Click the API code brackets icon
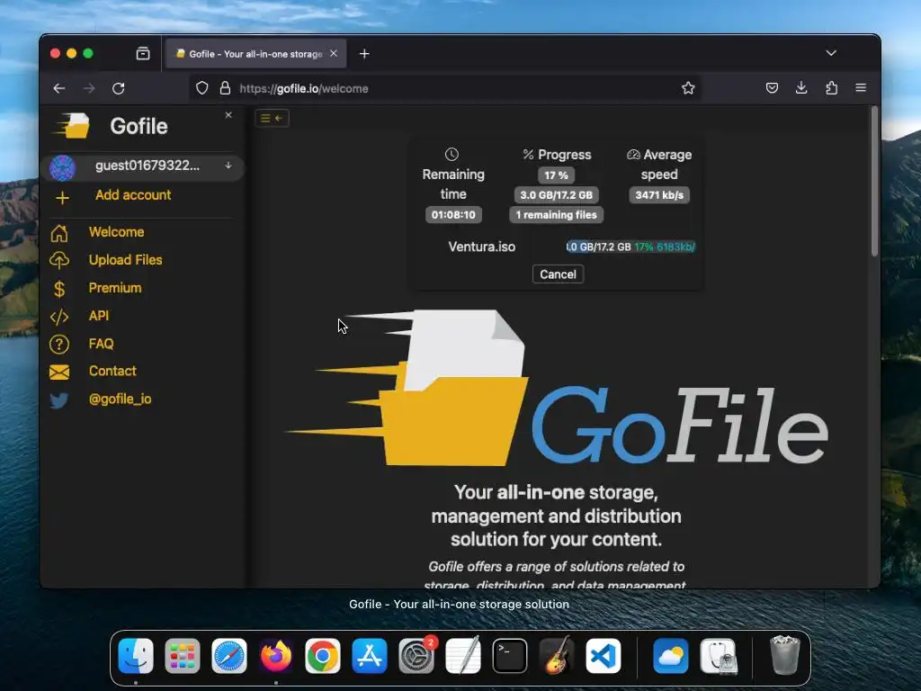 tap(59, 317)
